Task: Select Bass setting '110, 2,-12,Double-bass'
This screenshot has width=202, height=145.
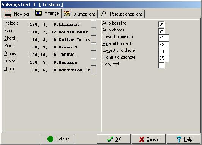Action: point(59,32)
